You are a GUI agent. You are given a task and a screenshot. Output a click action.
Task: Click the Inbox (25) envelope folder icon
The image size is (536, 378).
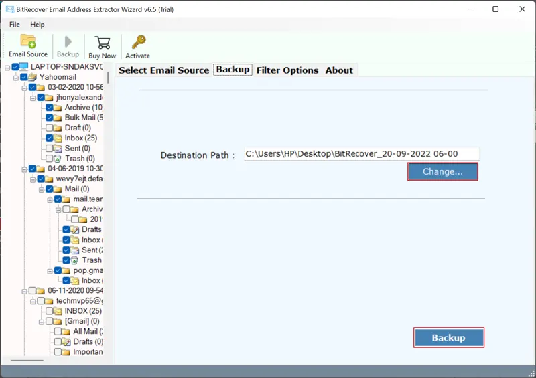point(58,138)
